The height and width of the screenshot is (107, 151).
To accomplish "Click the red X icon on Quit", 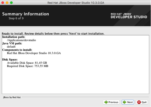I will (139, 102).
